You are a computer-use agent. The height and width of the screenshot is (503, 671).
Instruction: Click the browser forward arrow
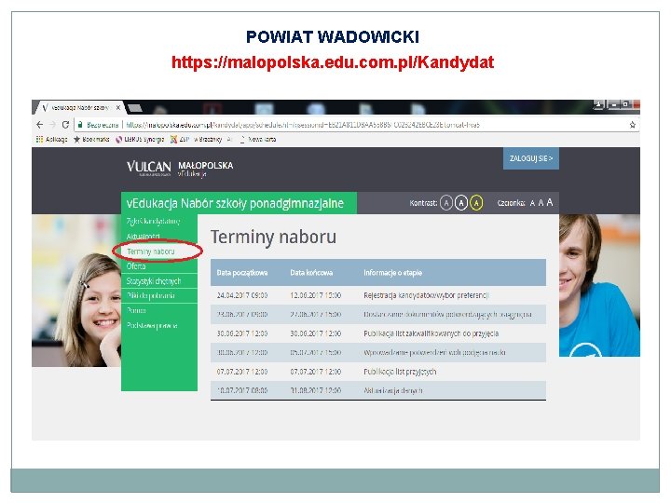point(52,125)
